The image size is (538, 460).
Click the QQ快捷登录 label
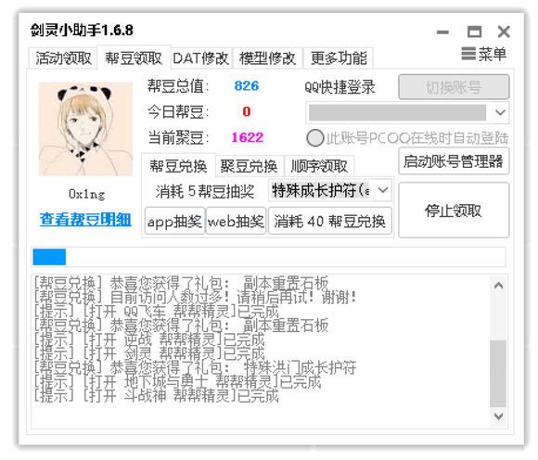click(339, 87)
